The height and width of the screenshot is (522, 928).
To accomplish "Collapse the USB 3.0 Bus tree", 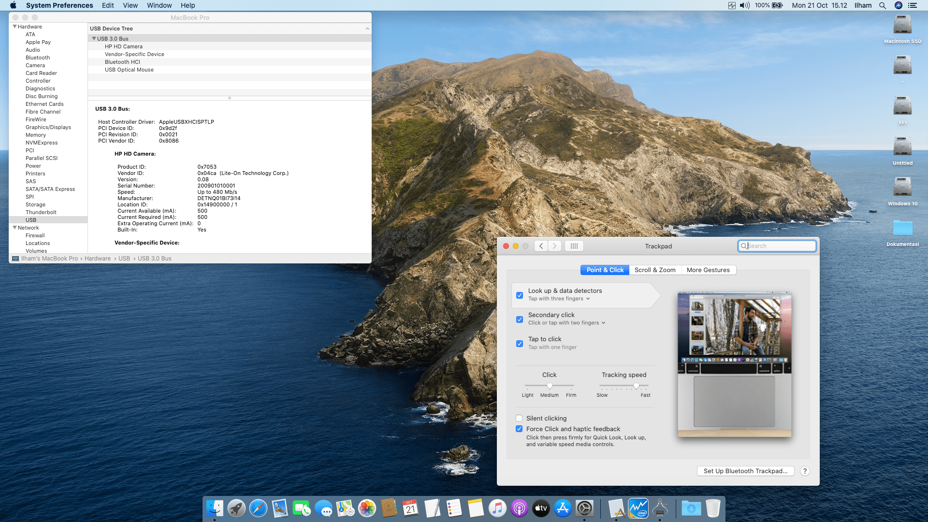I will (94, 39).
